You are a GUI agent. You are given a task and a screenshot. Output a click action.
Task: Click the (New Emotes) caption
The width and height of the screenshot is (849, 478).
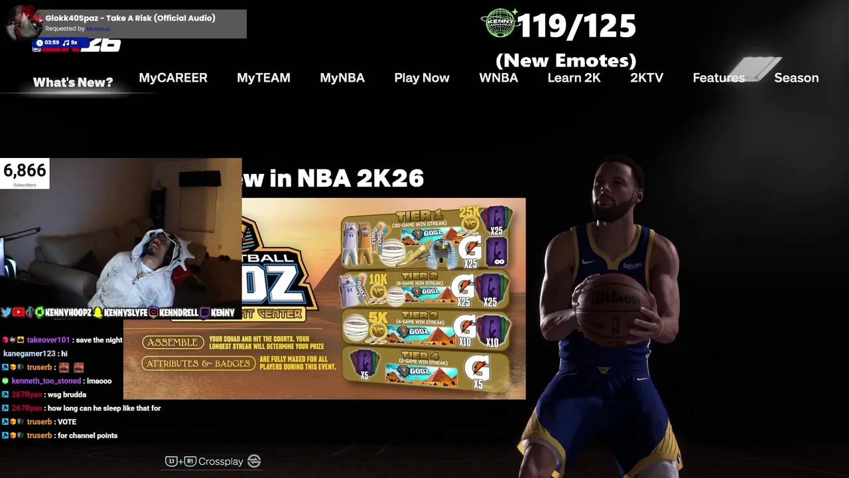coord(566,60)
